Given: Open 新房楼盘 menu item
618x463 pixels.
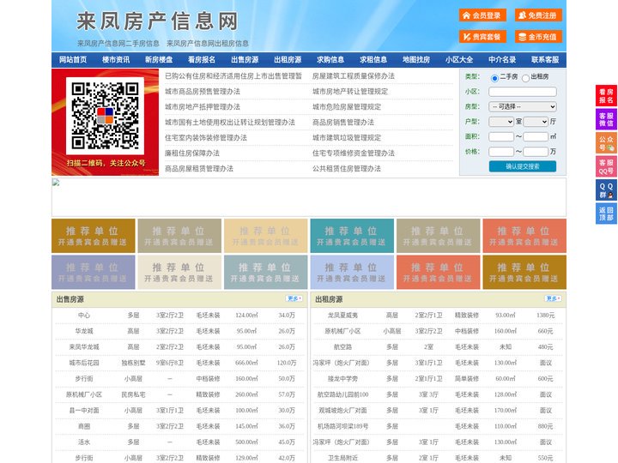Looking at the screenshot, I should pos(159,60).
